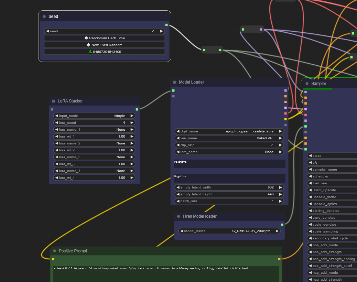The height and width of the screenshot is (282, 357).
Task: Click the lora_wt_3 value field
Action: (94, 164)
